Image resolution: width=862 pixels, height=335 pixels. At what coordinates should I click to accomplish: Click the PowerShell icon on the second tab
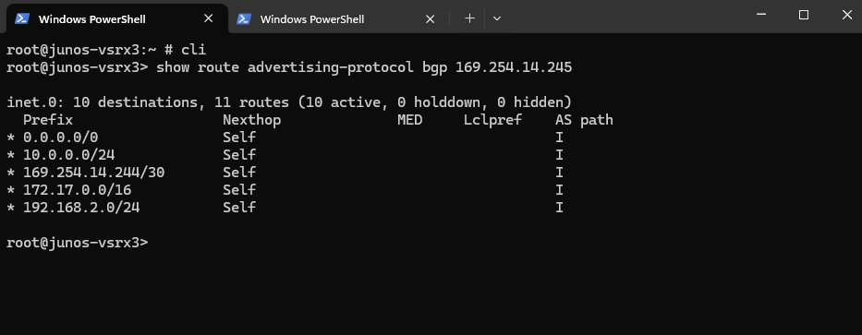pos(244,18)
